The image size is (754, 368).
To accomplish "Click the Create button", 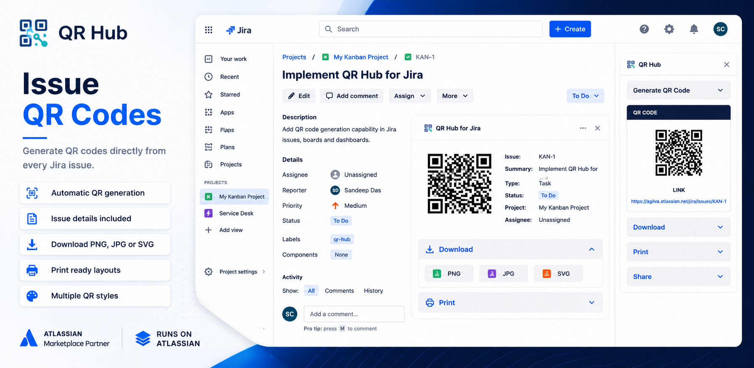I will [570, 29].
